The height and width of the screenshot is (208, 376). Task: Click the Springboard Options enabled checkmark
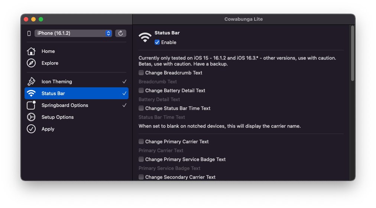[x=124, y=105]
